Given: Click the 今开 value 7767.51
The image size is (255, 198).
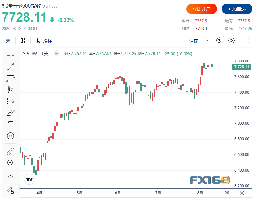Looking at the screenshot, I should [x=202, y=21].
